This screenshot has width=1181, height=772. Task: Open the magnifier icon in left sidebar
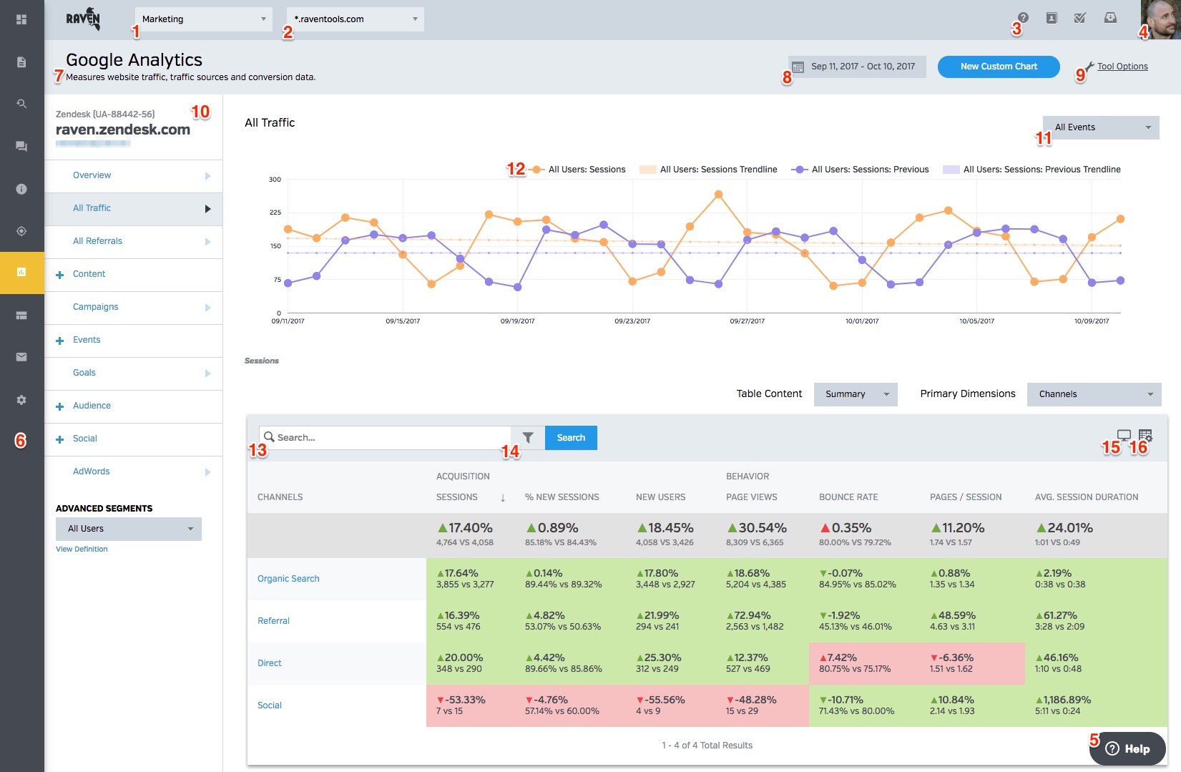(21, 104)
